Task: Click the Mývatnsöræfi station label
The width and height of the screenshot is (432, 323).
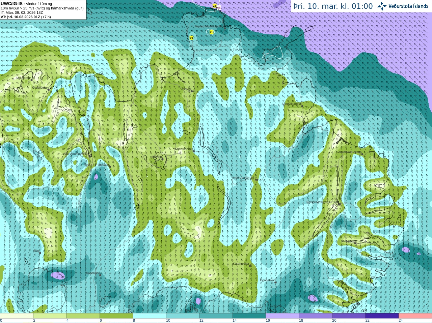Action: pos(184,149)
